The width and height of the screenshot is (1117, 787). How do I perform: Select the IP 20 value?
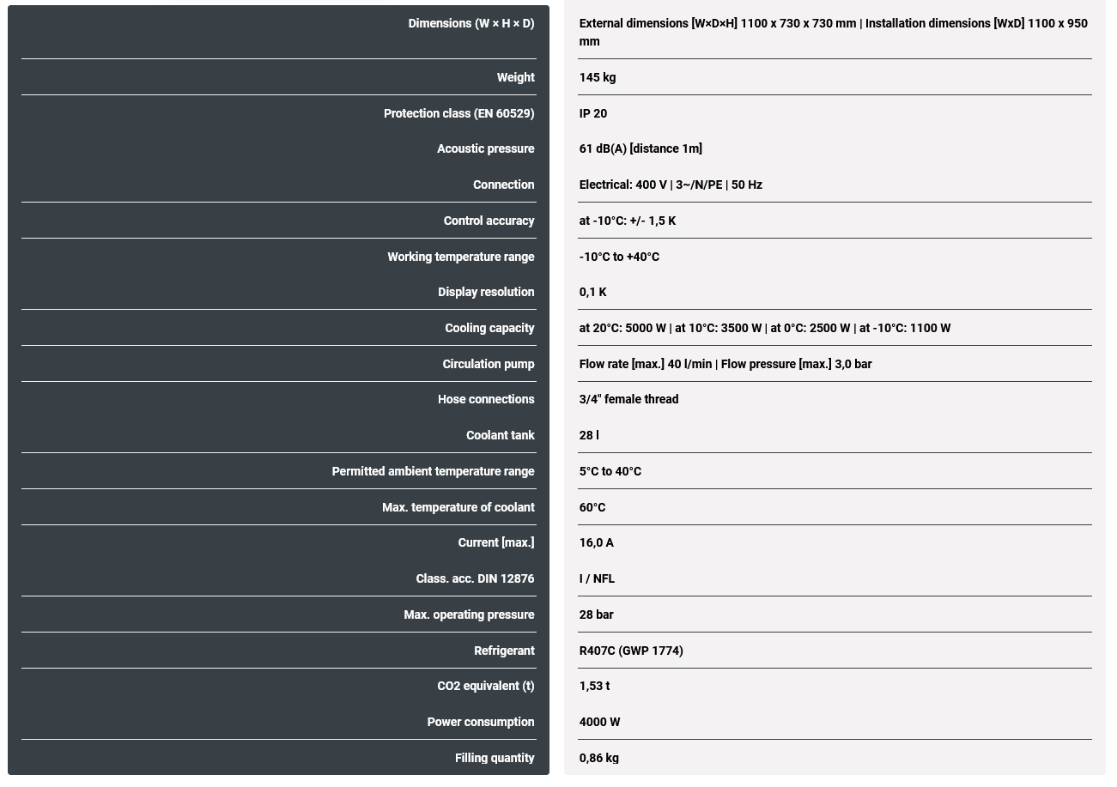point(593,113)
